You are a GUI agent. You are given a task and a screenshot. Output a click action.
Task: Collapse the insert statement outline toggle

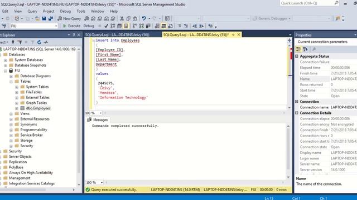point(94,41)
